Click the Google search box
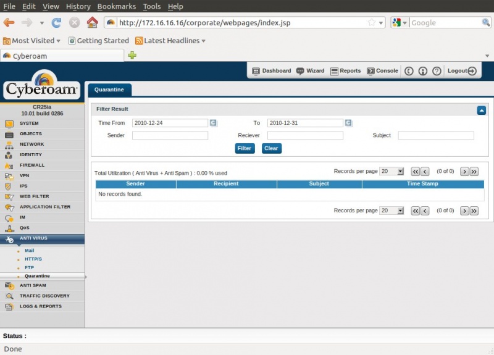The width and height of the screenshot is (494, 355). click(446, 23)
